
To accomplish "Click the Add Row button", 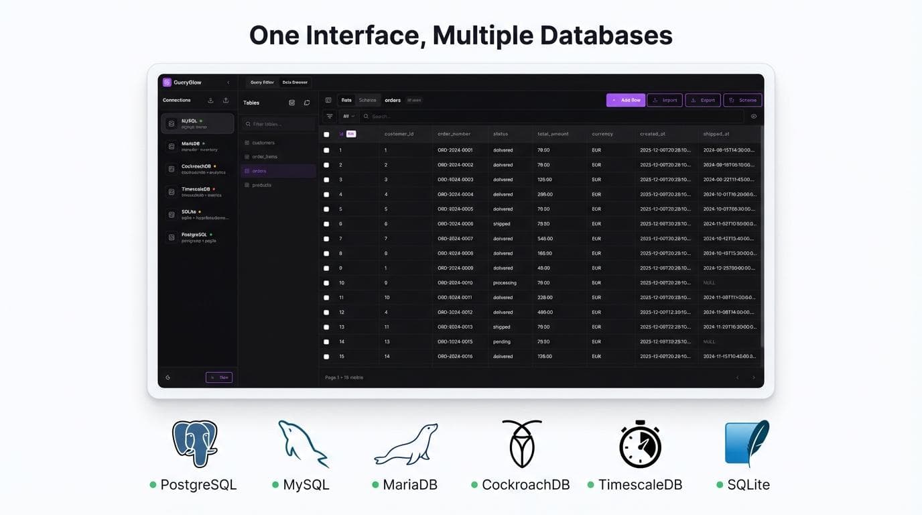I will (x=627, y=100).
